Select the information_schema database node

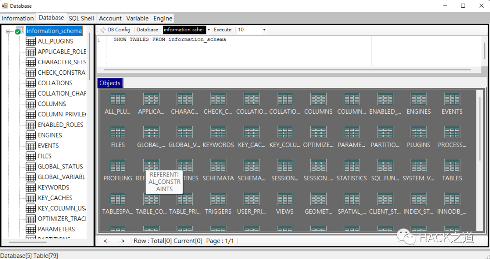click(x=54, y=31)
